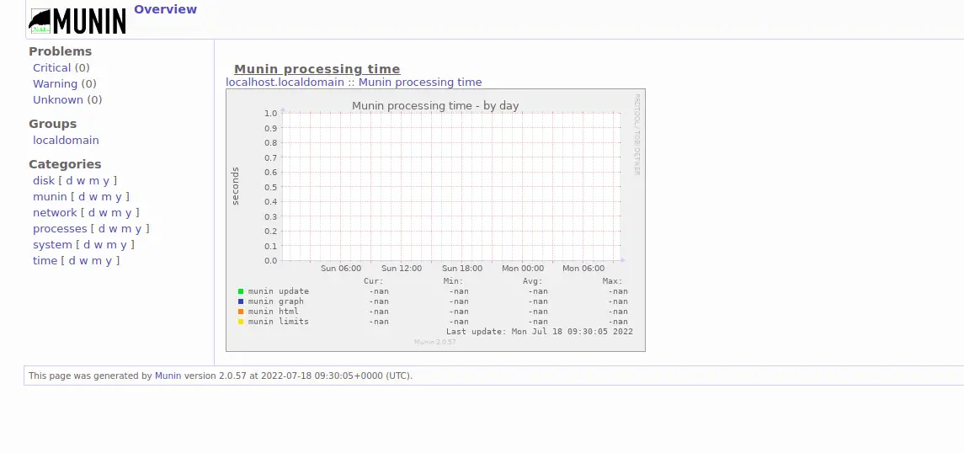Open daily view for disk category
Viewport: 964px width, 453px height.
click(x=70, y=181)
